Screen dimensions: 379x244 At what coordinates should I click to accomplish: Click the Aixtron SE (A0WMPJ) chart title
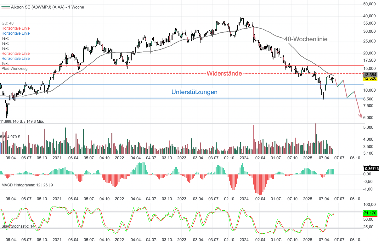[x=47, y=7]
